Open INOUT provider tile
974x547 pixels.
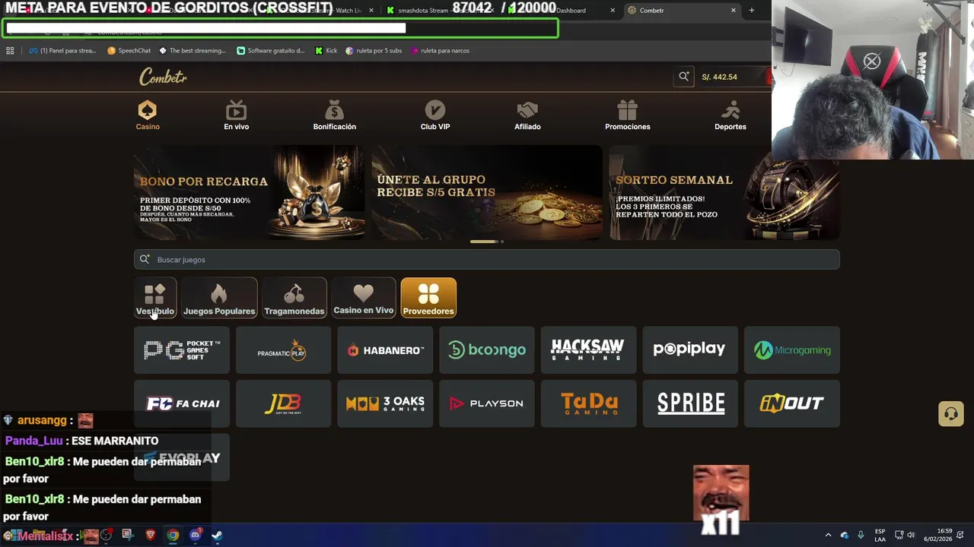click(x=792, y=403)
